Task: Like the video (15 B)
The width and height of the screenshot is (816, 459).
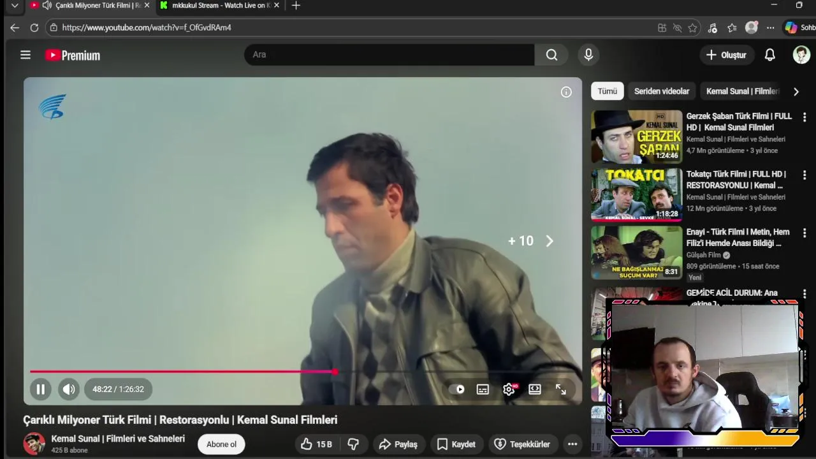Action: click(x=316, y=444)
